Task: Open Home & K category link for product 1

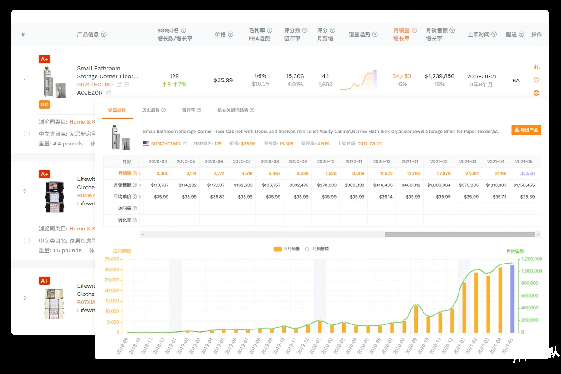Action: click(x=82, y=122)
